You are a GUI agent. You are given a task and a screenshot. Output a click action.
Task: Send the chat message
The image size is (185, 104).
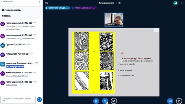[39, 99]
